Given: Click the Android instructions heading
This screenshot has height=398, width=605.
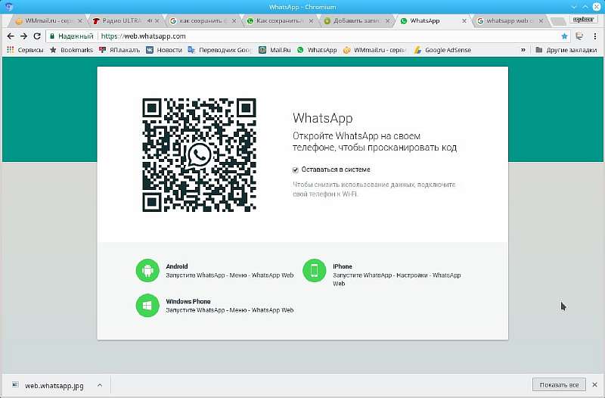Looking at the screenshot, I should pos(177,266).
